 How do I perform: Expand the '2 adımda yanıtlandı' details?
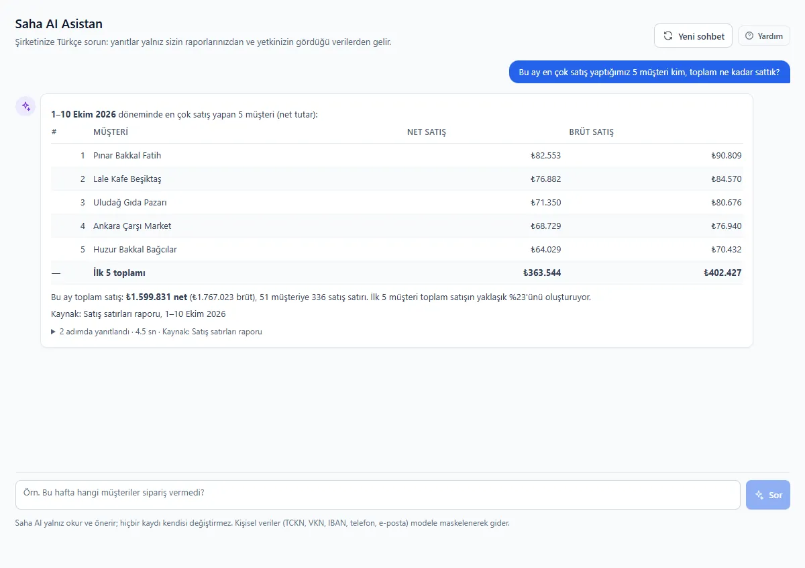click(156, 332)
